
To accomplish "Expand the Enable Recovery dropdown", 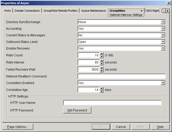I will click(x=163, y=48).
